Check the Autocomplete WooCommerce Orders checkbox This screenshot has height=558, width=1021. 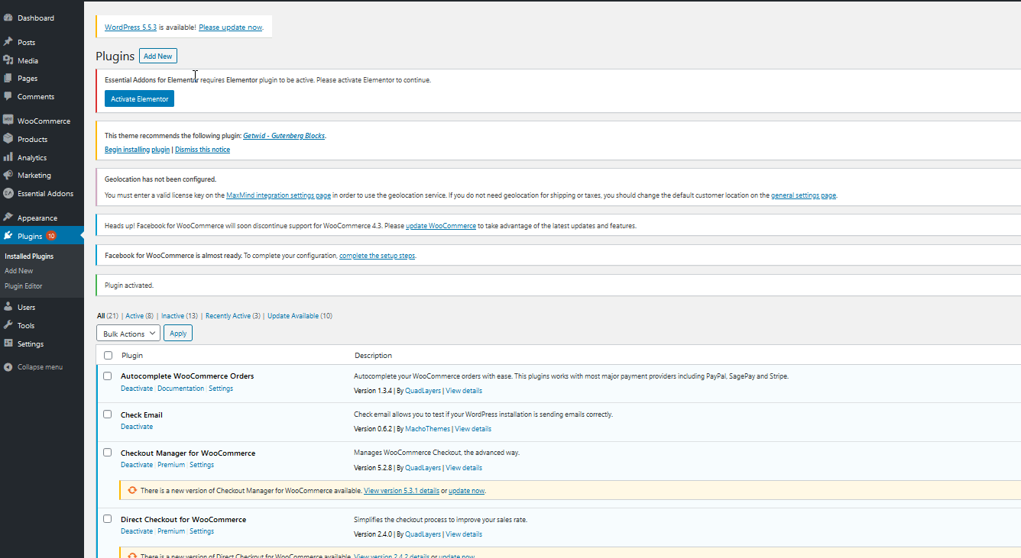[x=108, y=376]
